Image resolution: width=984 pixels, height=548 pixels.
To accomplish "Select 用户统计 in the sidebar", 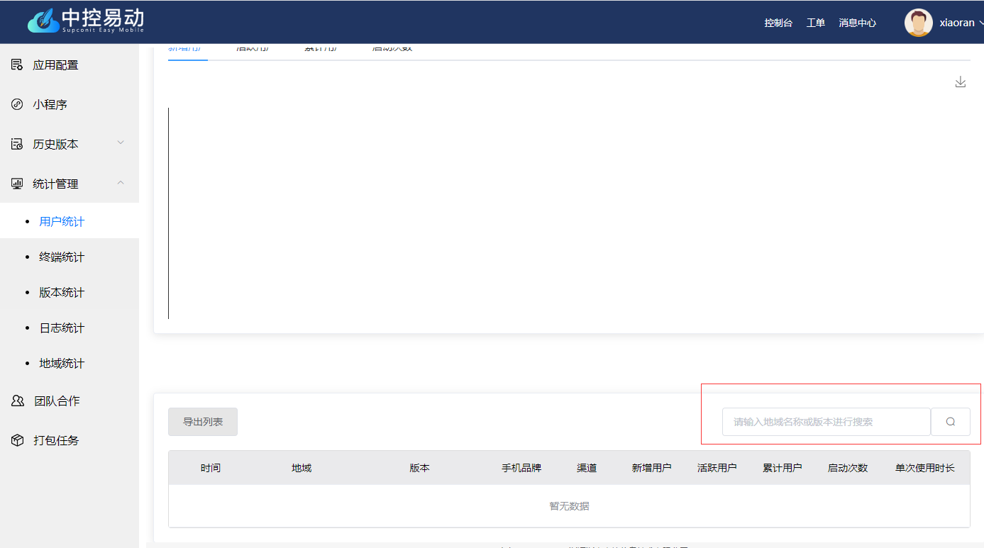I will click(62, 222).
